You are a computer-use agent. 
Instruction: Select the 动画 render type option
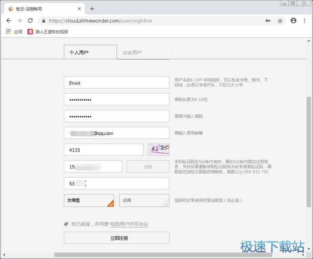coord(144,201)
